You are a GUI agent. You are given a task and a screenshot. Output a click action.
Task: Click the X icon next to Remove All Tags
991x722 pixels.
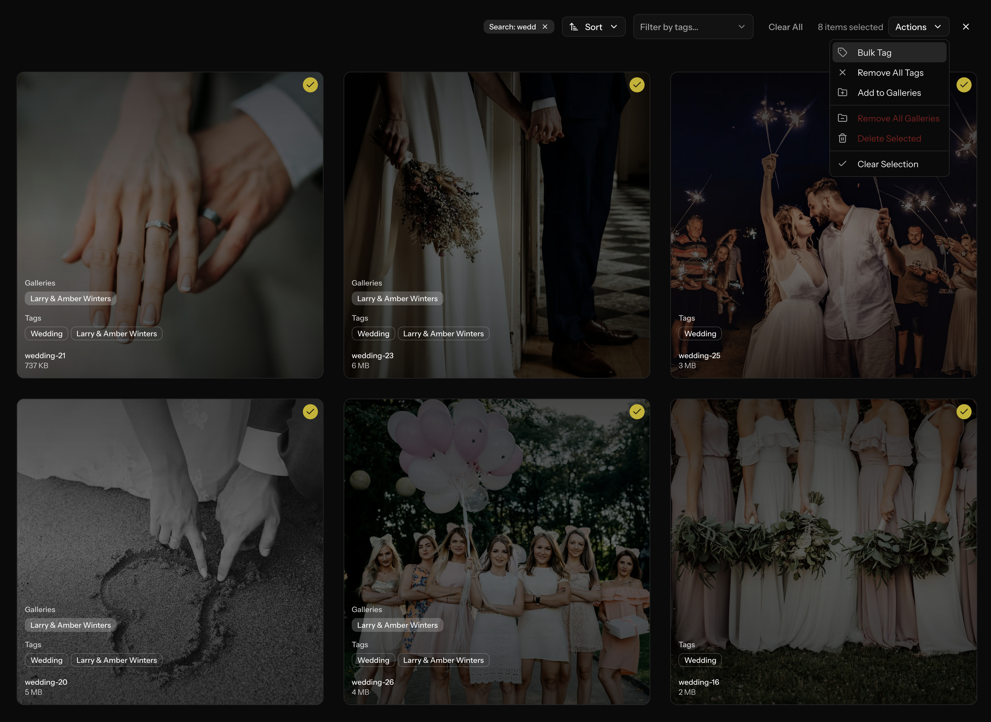[842, 73]
